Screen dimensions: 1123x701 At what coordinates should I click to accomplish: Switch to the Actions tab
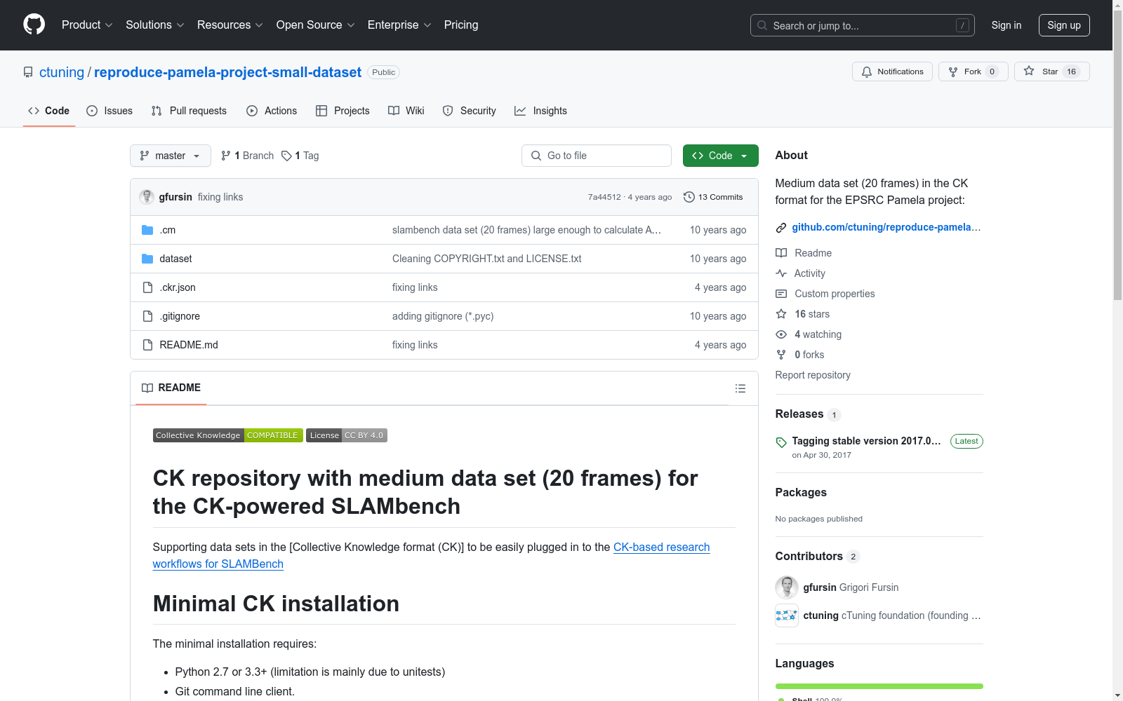272,111
